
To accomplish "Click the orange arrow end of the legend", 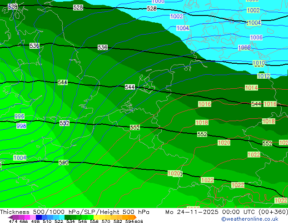I will coord(135,217).
